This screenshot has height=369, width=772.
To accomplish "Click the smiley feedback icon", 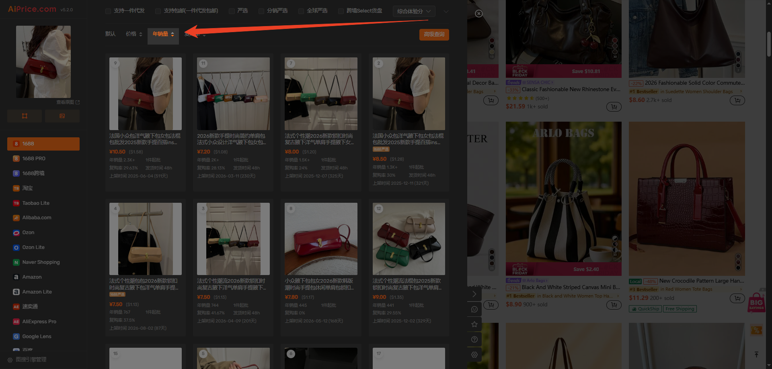I will (x=474, y=309).
